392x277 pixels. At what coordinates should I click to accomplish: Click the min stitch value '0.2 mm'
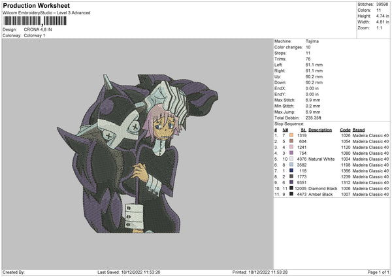pyautogui.click(x=312, y=106)
